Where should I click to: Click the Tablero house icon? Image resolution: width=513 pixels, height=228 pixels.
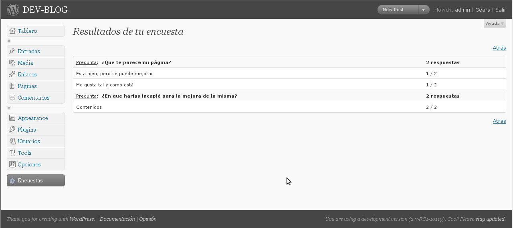12,31
